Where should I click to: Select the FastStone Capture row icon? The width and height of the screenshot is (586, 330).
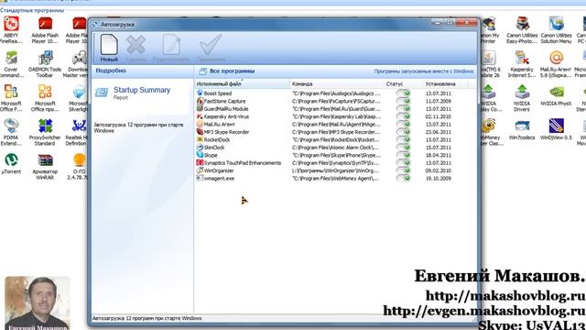pos(200,101)
